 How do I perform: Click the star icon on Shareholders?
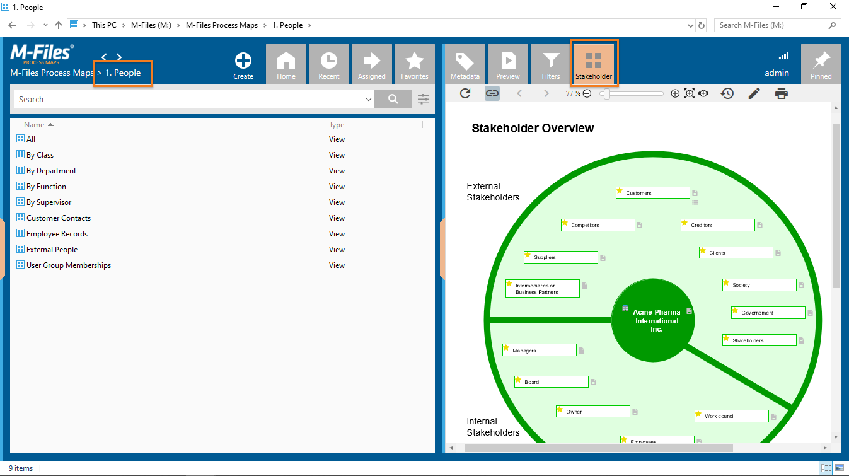tap(726, 338)
